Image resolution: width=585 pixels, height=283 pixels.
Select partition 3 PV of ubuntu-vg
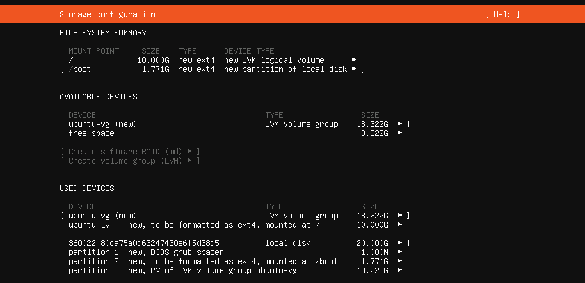[229, 270]
